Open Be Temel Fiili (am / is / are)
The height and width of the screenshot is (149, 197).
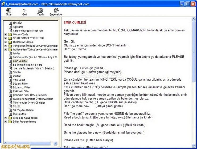[x=28, y=65]
